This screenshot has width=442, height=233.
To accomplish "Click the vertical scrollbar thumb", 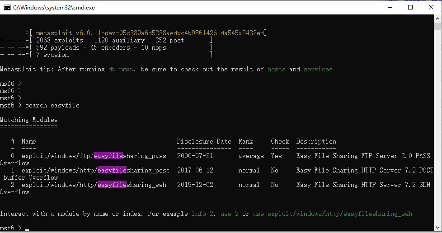I will [437, 27].
